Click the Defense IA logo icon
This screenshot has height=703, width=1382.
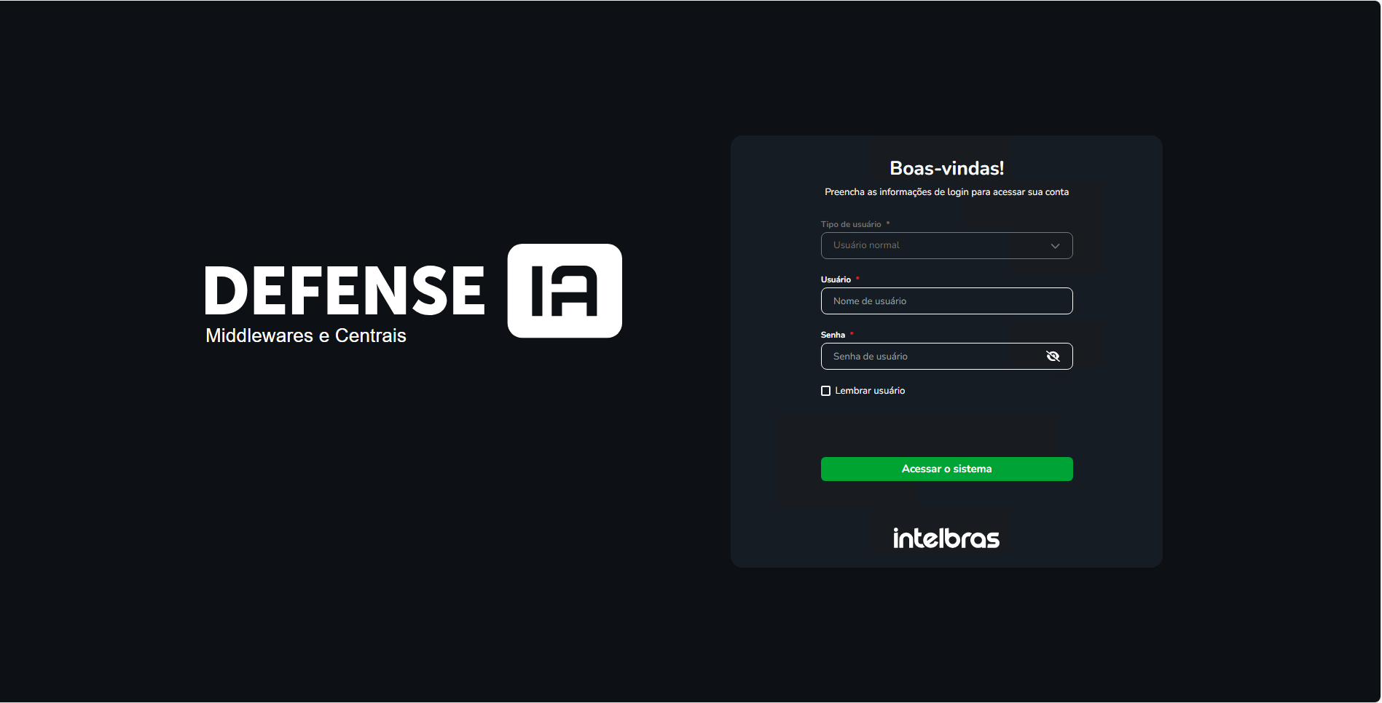(x=565, y=291)
